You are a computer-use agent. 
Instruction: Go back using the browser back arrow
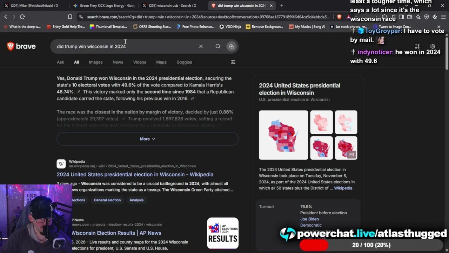[x=6, y=17]
